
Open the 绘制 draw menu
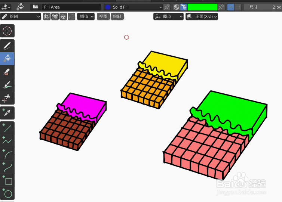[117, 16]
